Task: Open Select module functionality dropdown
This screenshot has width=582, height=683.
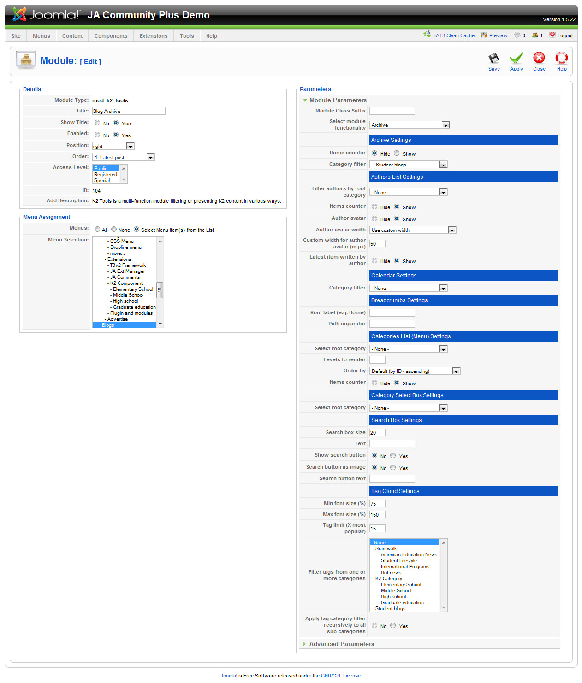Action: pos(445,125)
